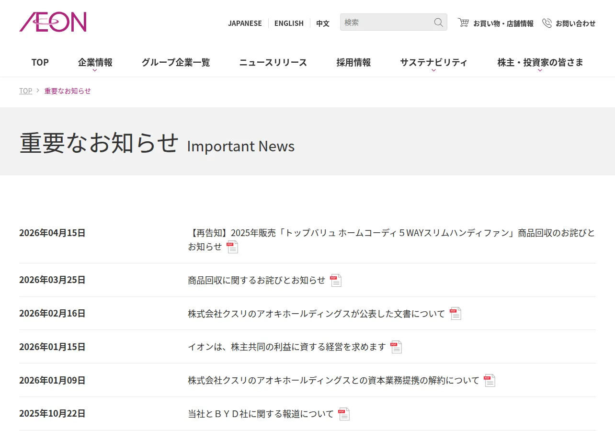
Task: Open PDF icon for 2026年02月16日 notice
Action: (456, 314)
